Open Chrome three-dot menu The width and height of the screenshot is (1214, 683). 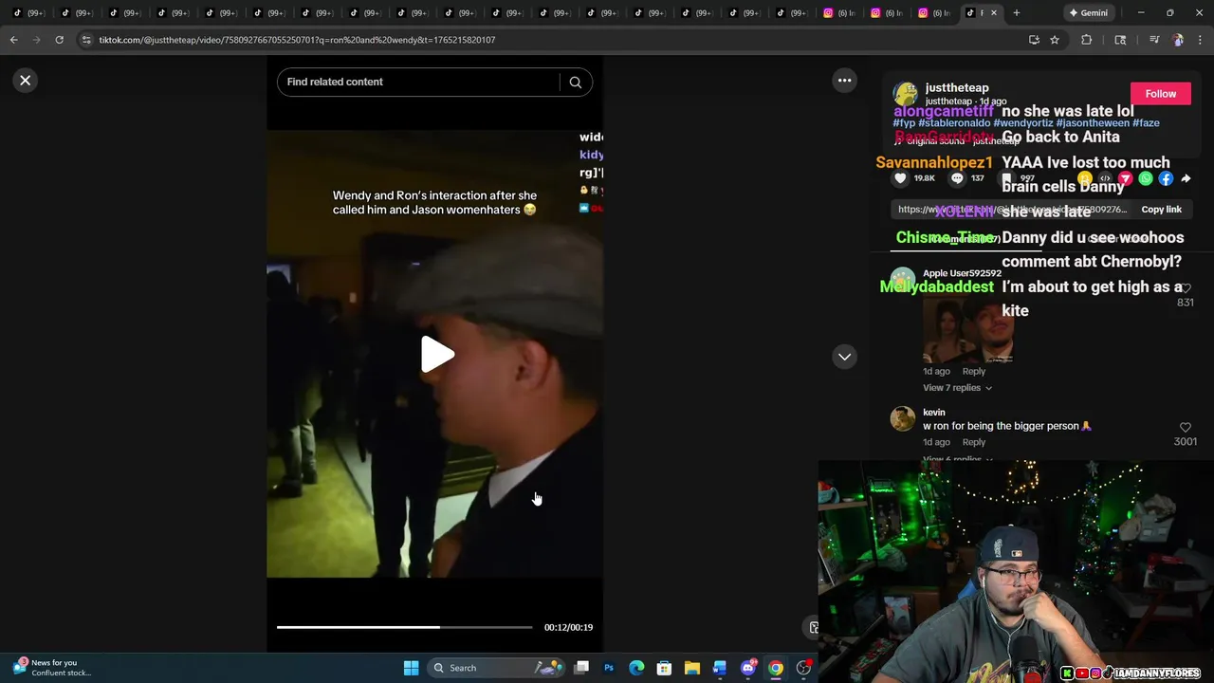click(1200, 40)
